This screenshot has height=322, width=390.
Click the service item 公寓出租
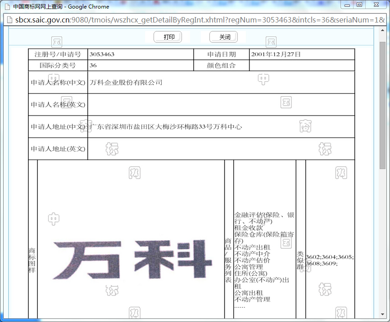click(249, 293)
